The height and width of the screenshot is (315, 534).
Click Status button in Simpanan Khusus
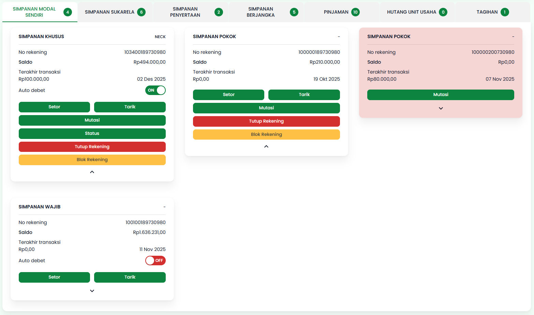(92, 133)
